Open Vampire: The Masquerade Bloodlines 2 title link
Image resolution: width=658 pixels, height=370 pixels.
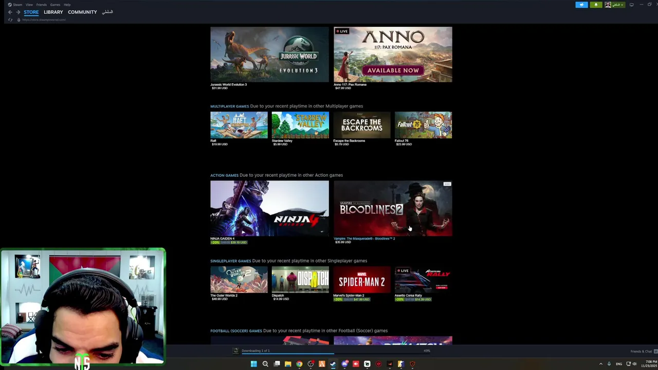(x=364, y=238)
